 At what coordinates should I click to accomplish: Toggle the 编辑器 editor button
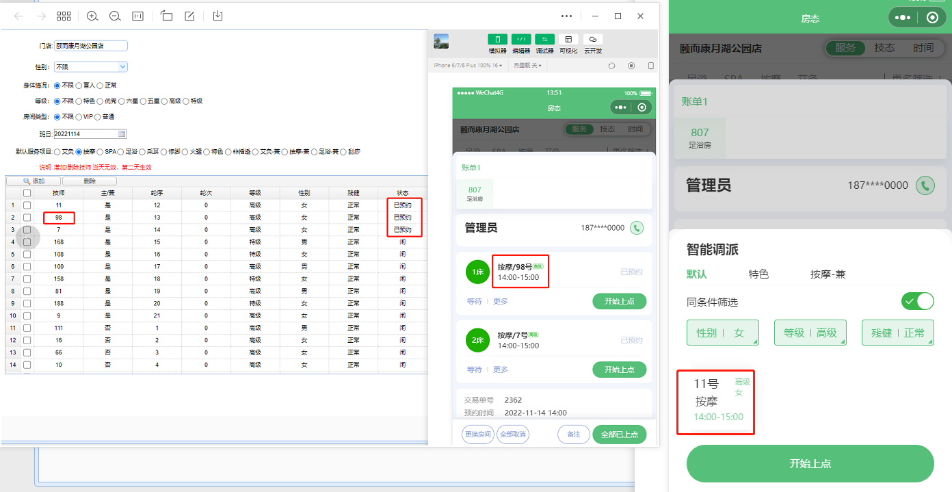click(x=521, y=39)
